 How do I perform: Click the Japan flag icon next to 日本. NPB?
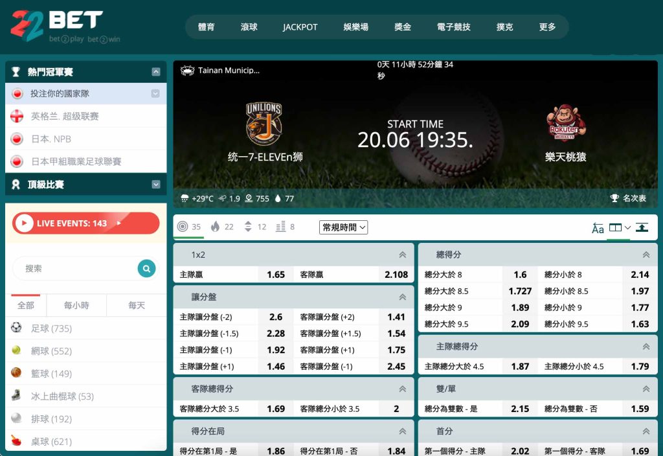click(17, 139)
